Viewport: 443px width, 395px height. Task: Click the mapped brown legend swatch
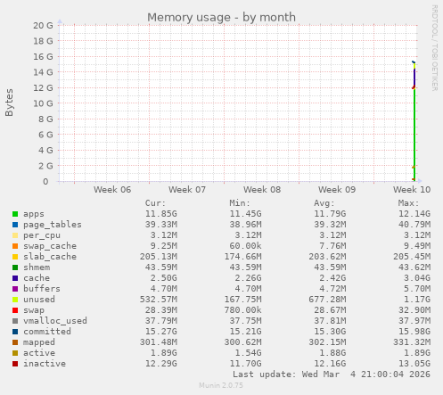pyautogui.click(x=15, y=342)
